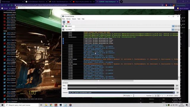This screenshot has width=190, height=107.
Task: Select the Localhost connection tab
Action: point(69,26)
